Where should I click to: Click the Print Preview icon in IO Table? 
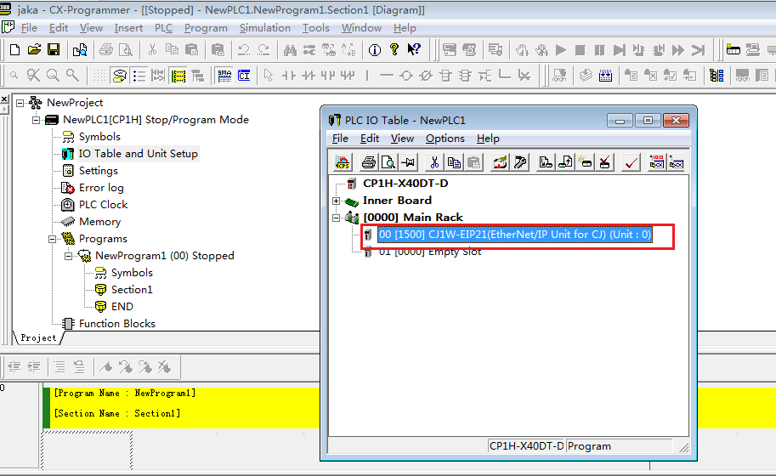(388, 162)
